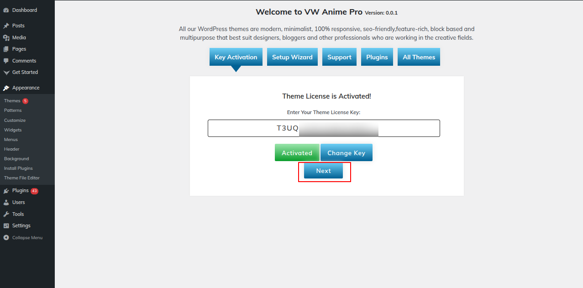The height and width of the screenshot is (288, 583).
Task: Open Install Plugins submenu item
Action: coord(18,168)
